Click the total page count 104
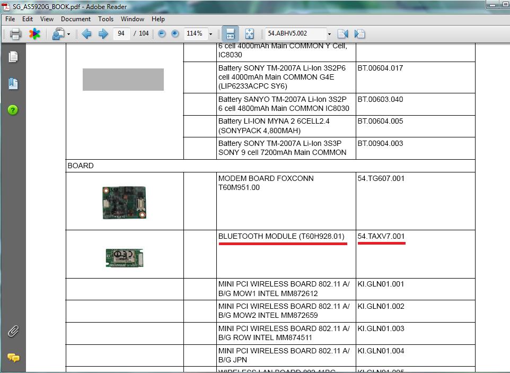510x373 pixels. [144, 33]
